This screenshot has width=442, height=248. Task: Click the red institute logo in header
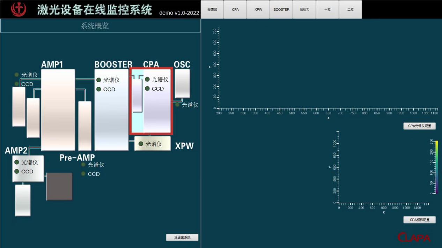(19, 9)
